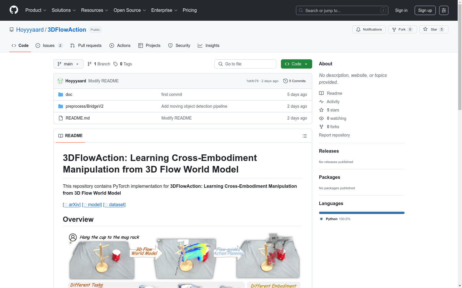Click the pulse icon beside Activity
The image size is (462, 288).
(x=321, y=102)
